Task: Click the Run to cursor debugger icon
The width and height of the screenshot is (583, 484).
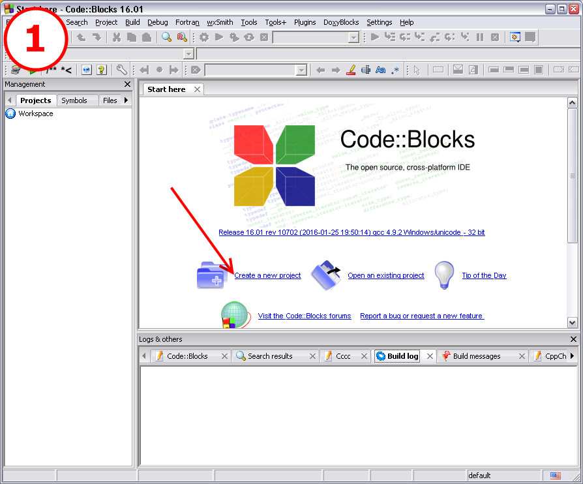Action: (390, 37)
